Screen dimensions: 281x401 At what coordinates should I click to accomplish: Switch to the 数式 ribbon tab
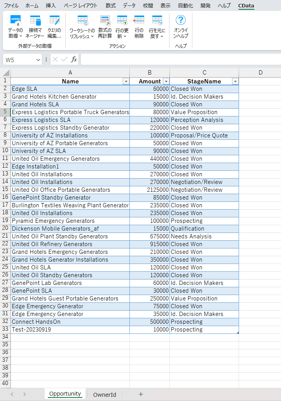point(111,5)
